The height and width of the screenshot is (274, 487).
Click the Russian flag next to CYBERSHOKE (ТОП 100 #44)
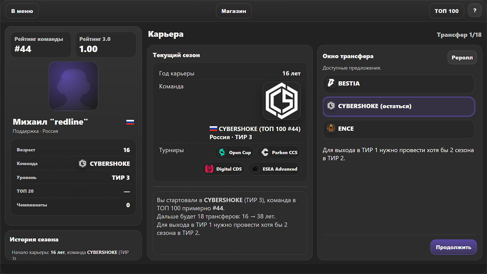[213, 129]
